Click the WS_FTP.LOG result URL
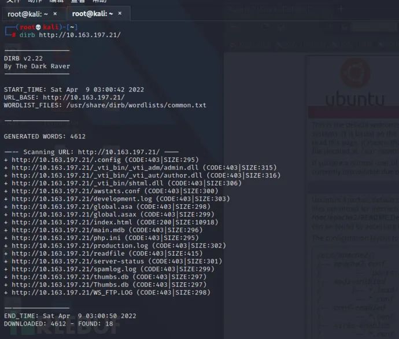399x339 pixels. pos(72,293)
